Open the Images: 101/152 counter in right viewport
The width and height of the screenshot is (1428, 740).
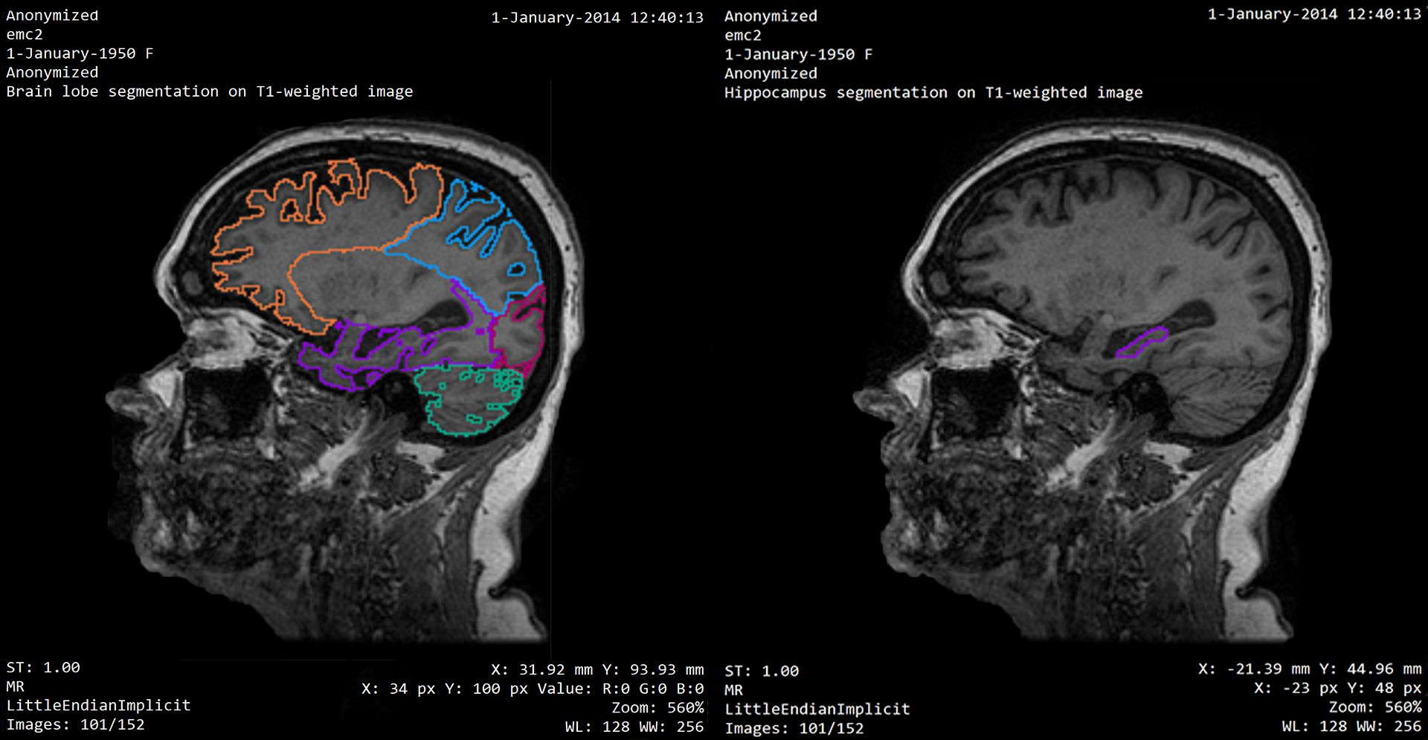point(795,728)
